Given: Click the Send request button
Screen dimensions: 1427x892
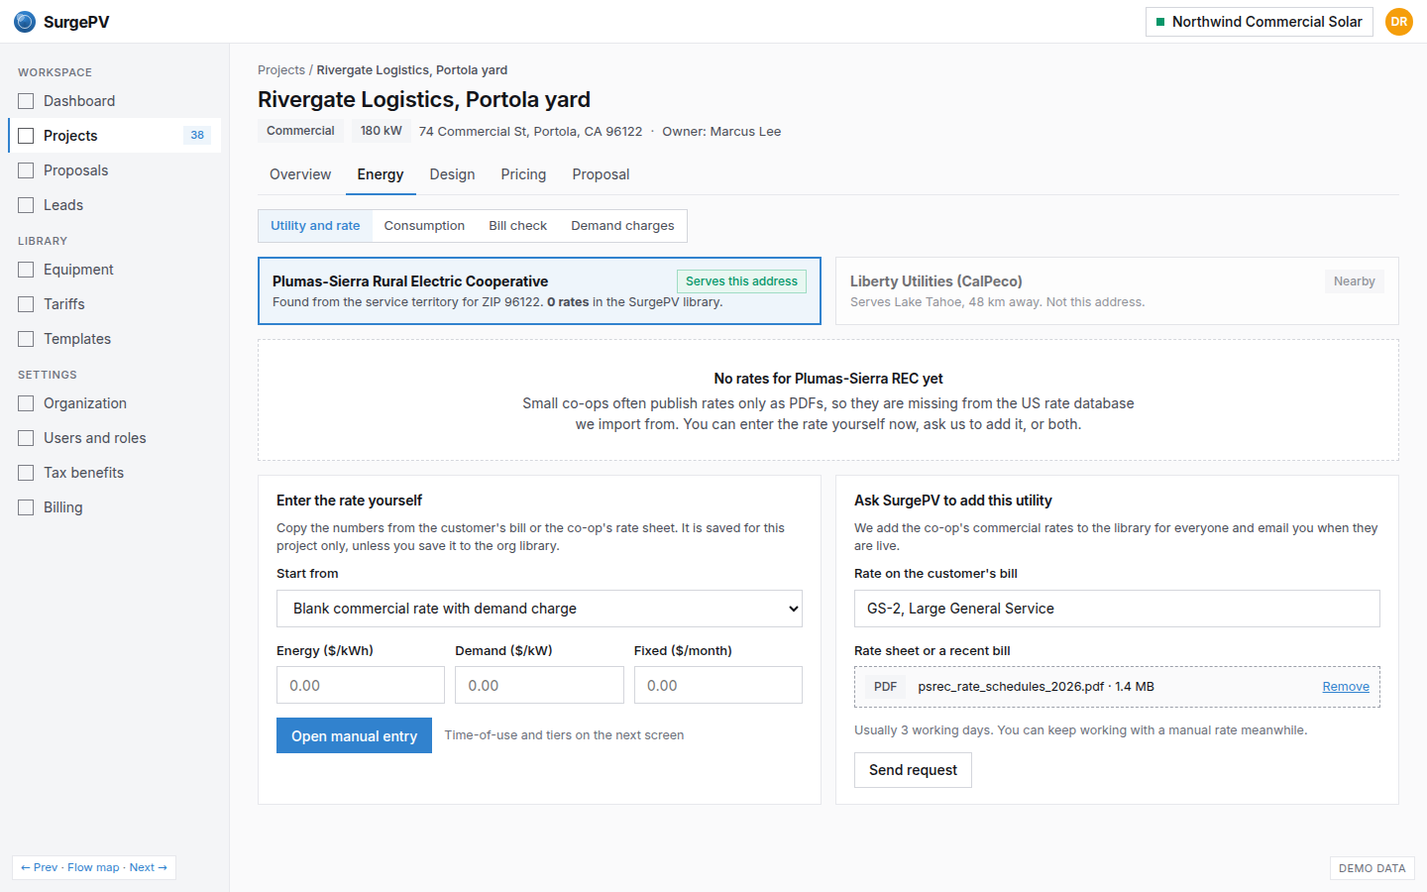Looking at the screenshot, I should (913, 770).
